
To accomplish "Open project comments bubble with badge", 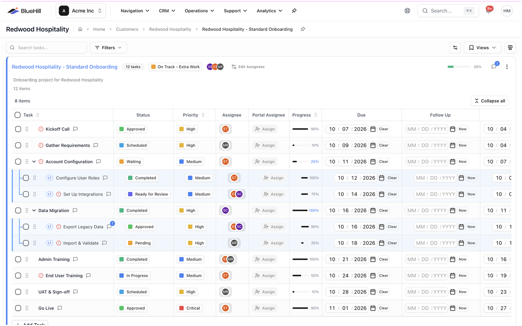I will (494, 67).
